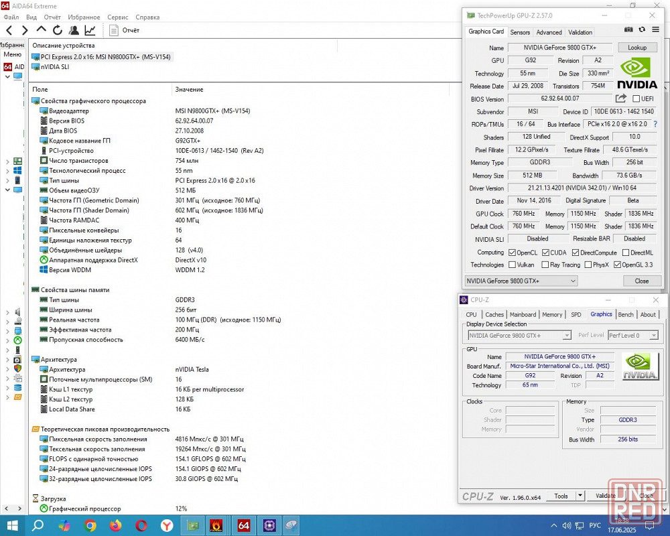Open the CPU-Z Tools dropdown arrow
Image resolution: width=670 pixels, height=536 pixels.
click(x=580, y=495)
